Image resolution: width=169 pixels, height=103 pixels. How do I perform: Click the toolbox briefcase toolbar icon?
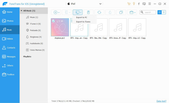tap(131, 12)
